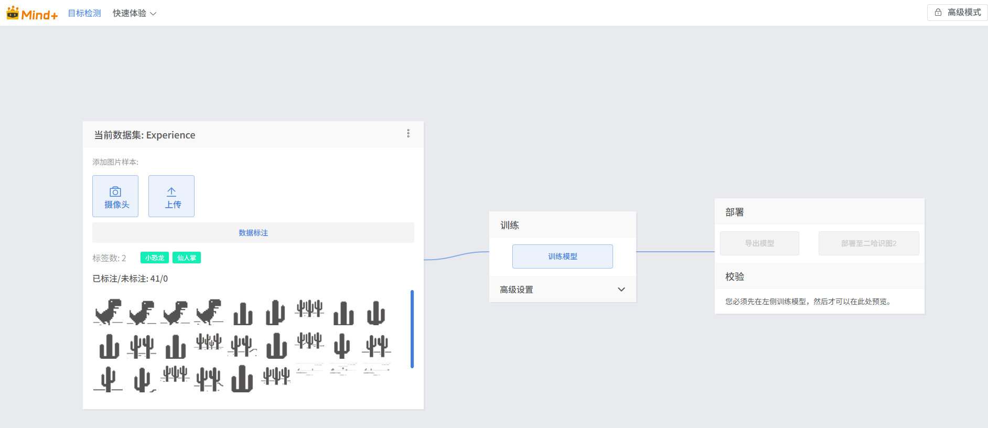Open the 快速体验 dropdown menu
Viewport: 988px width, 428px height.
[134, 13]
